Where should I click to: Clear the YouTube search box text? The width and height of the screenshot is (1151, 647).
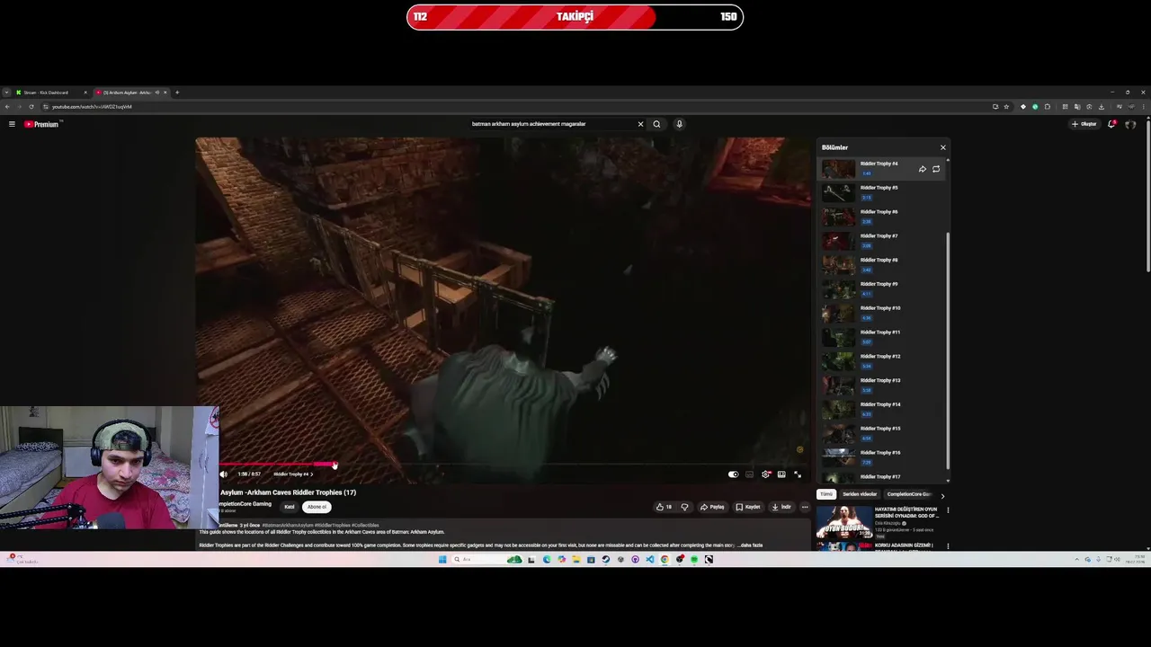(640, 124)
